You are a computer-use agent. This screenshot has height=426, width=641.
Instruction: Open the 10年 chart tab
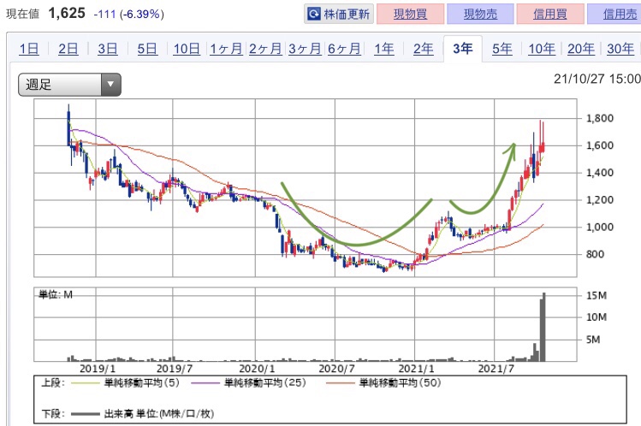click(541, 49)
